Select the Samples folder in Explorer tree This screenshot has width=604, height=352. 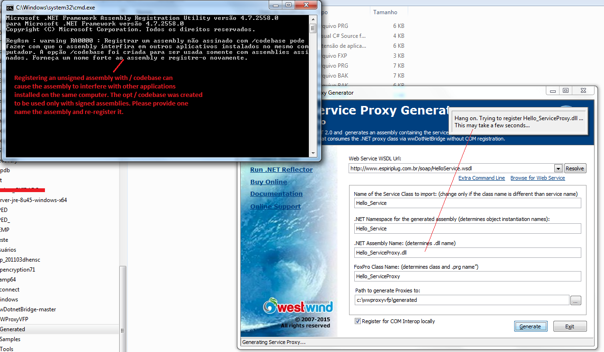click(x=10, y=339)
